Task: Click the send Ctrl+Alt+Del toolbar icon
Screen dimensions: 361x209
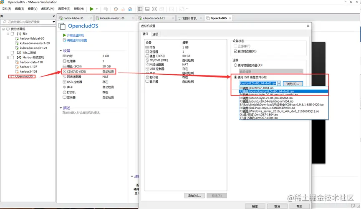Action: point(106,9)
